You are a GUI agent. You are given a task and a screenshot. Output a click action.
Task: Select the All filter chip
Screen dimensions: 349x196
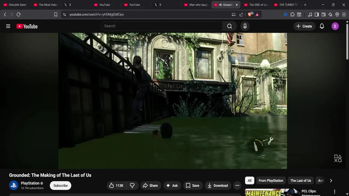[249, 180]
